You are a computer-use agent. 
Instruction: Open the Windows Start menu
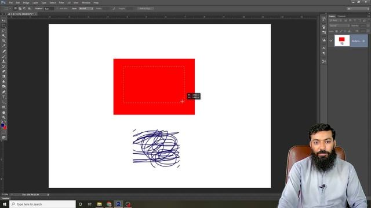click(x=5, y=204)
